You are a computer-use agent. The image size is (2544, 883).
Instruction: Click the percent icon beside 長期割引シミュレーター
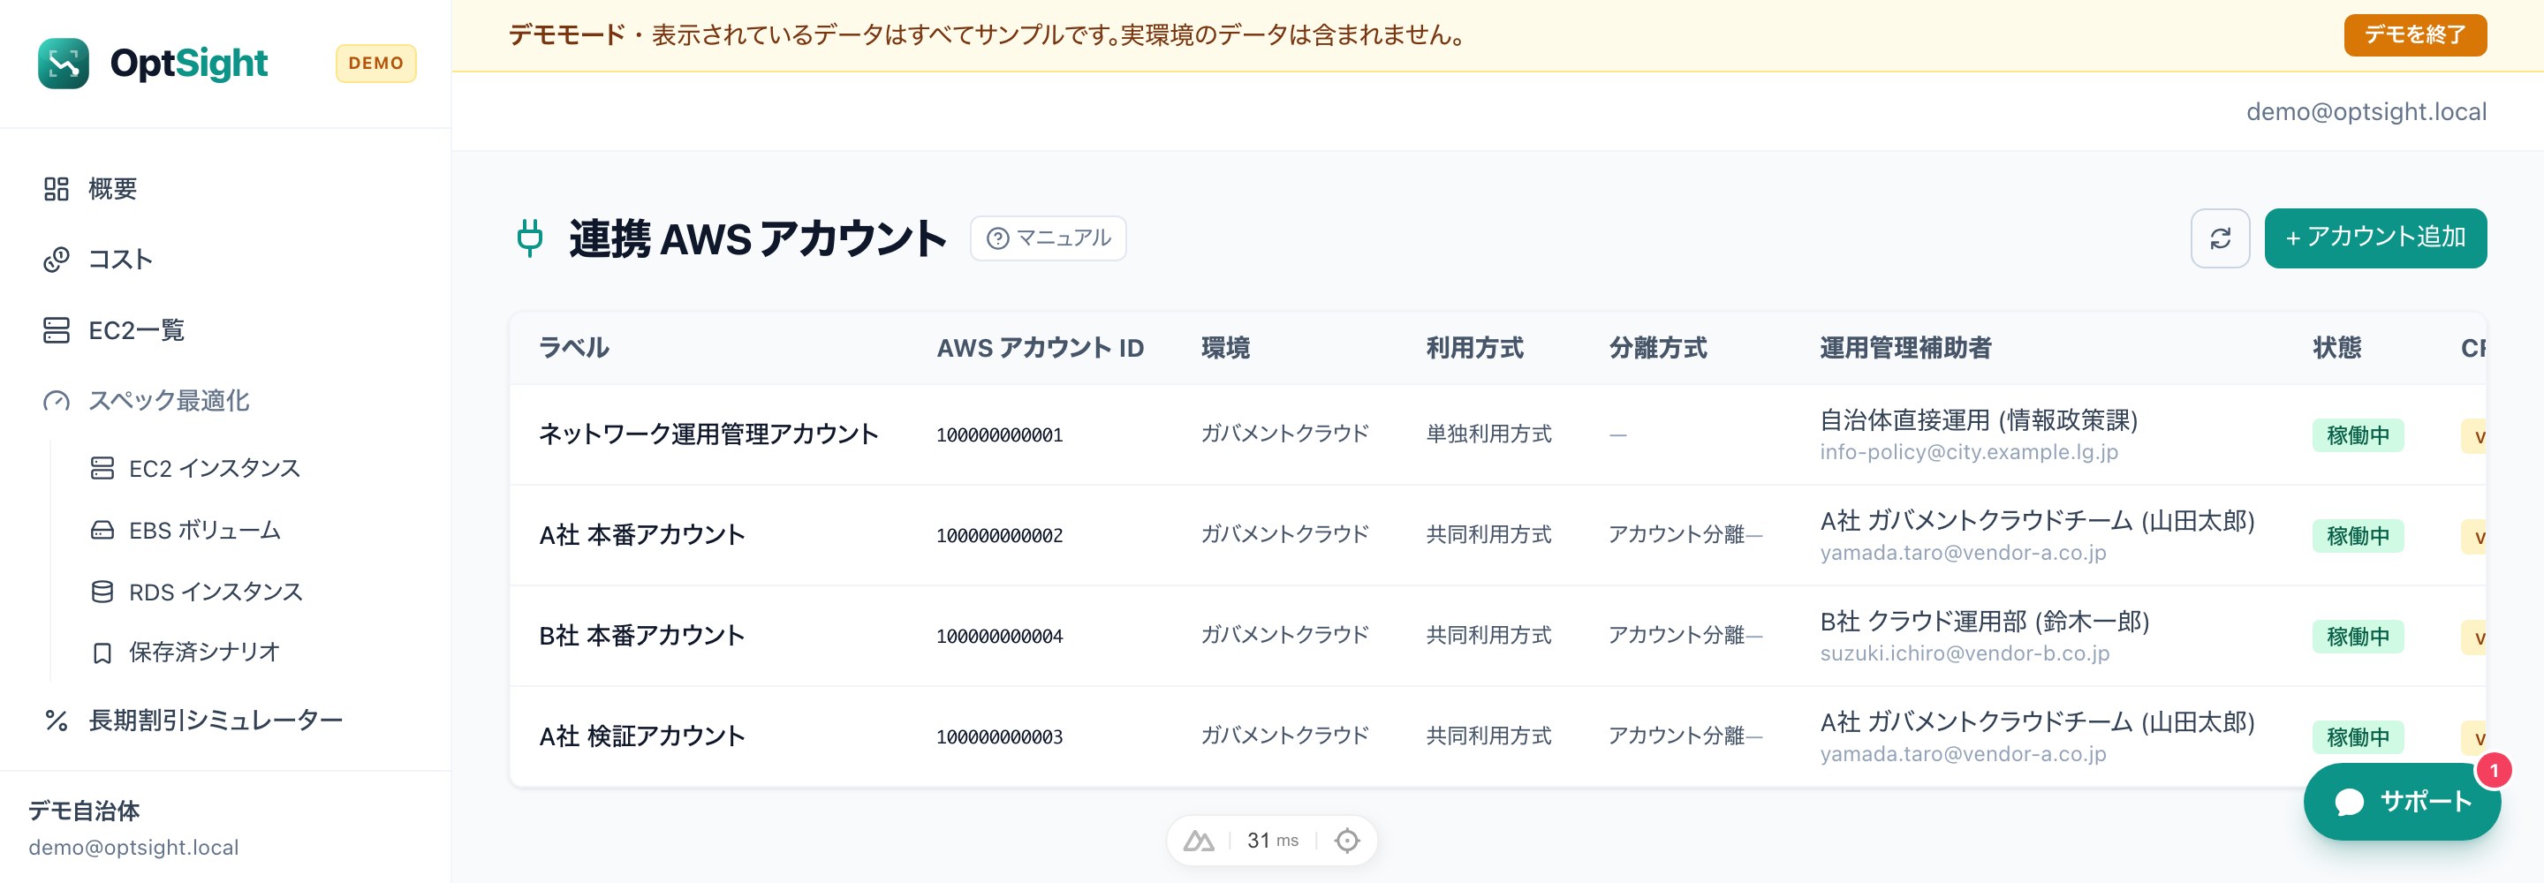[x=57, y=721]
